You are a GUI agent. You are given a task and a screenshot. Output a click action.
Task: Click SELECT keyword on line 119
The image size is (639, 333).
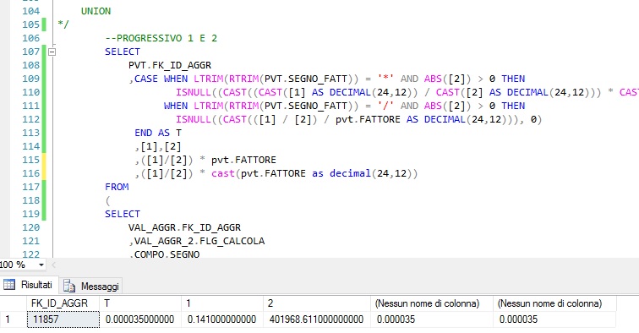123,214
